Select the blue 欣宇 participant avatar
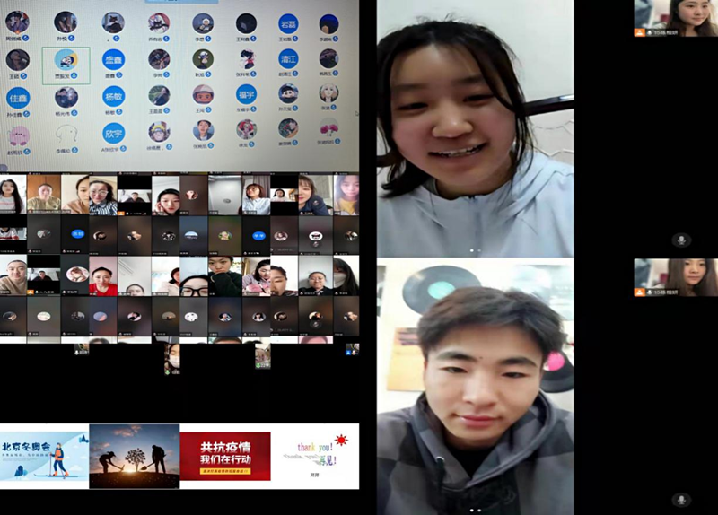718x515 pixels. 113,133
